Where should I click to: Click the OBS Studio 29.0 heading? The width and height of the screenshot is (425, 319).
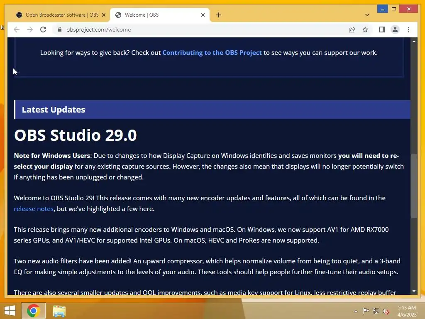pyautogui.click(x=76, y=135)
